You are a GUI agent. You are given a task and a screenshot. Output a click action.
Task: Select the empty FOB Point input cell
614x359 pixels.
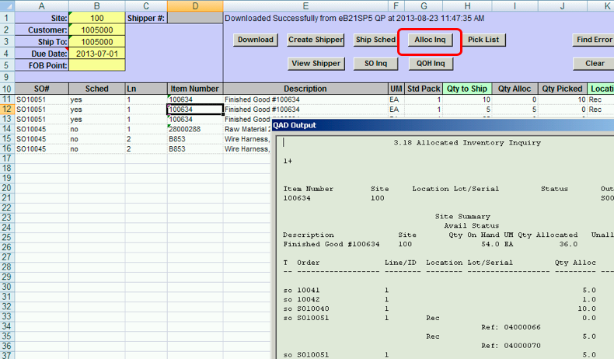(97, 65)
